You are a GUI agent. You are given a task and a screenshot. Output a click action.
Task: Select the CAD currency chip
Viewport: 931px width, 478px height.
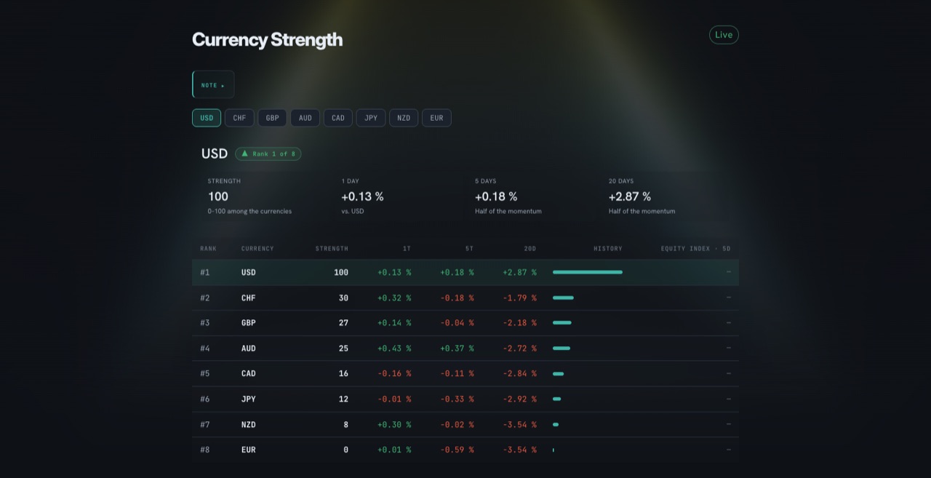[x=338, y=118]
